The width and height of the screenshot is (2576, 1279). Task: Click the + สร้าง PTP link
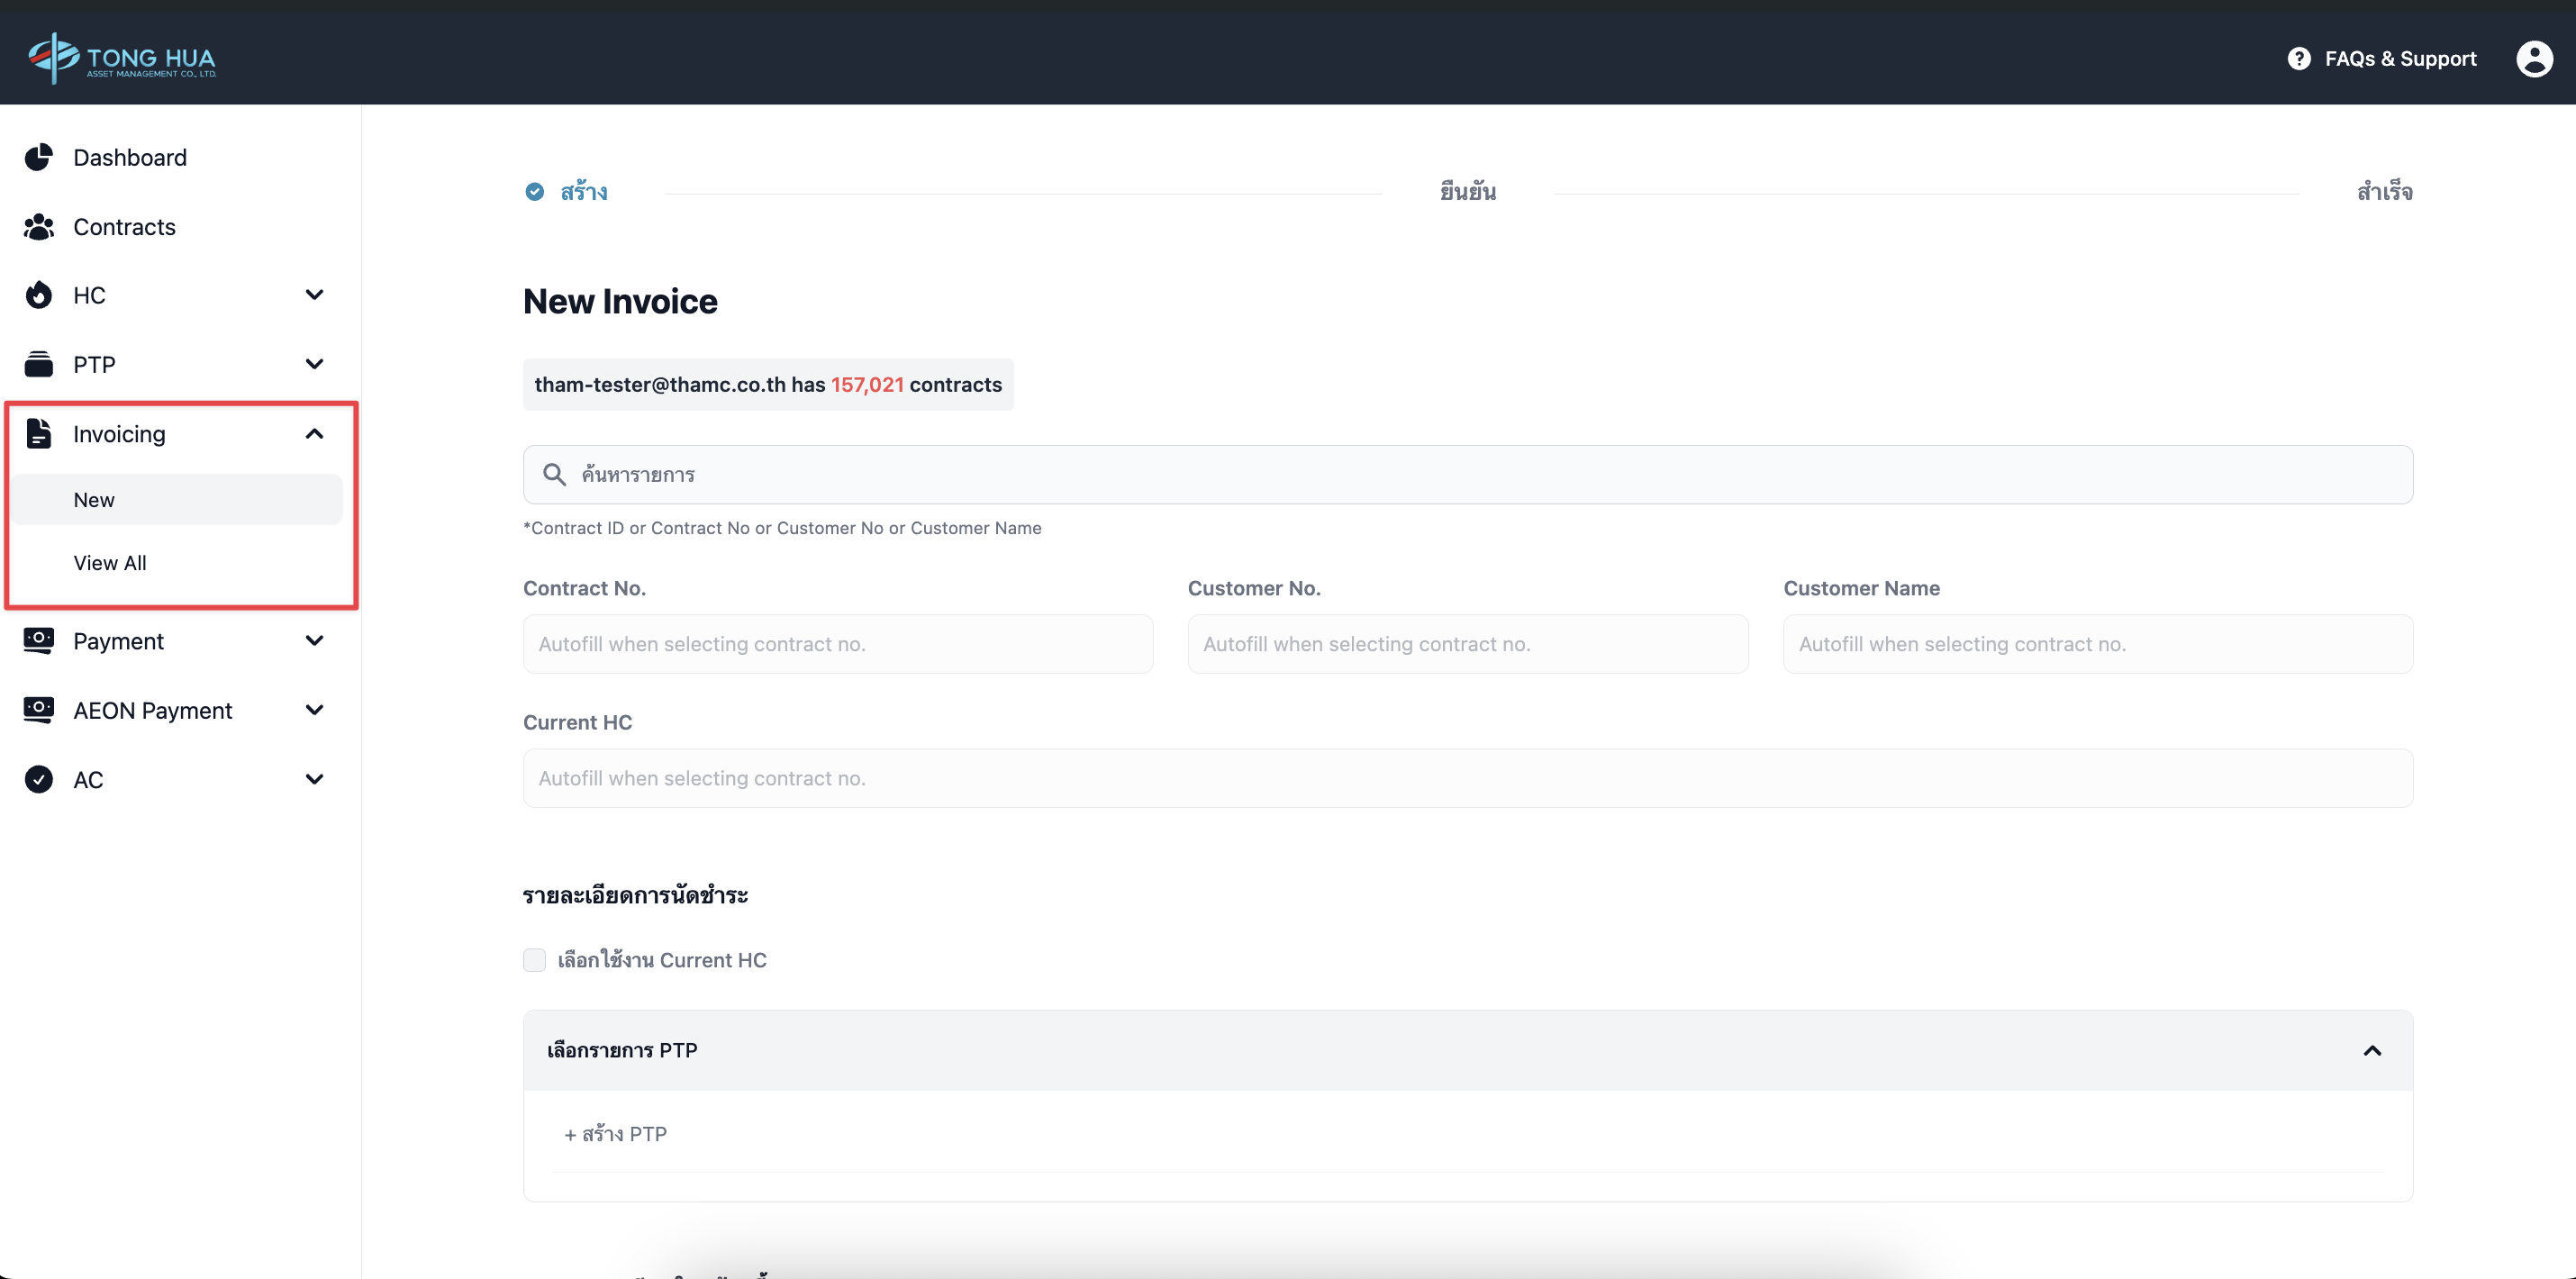click(615, 1134)
